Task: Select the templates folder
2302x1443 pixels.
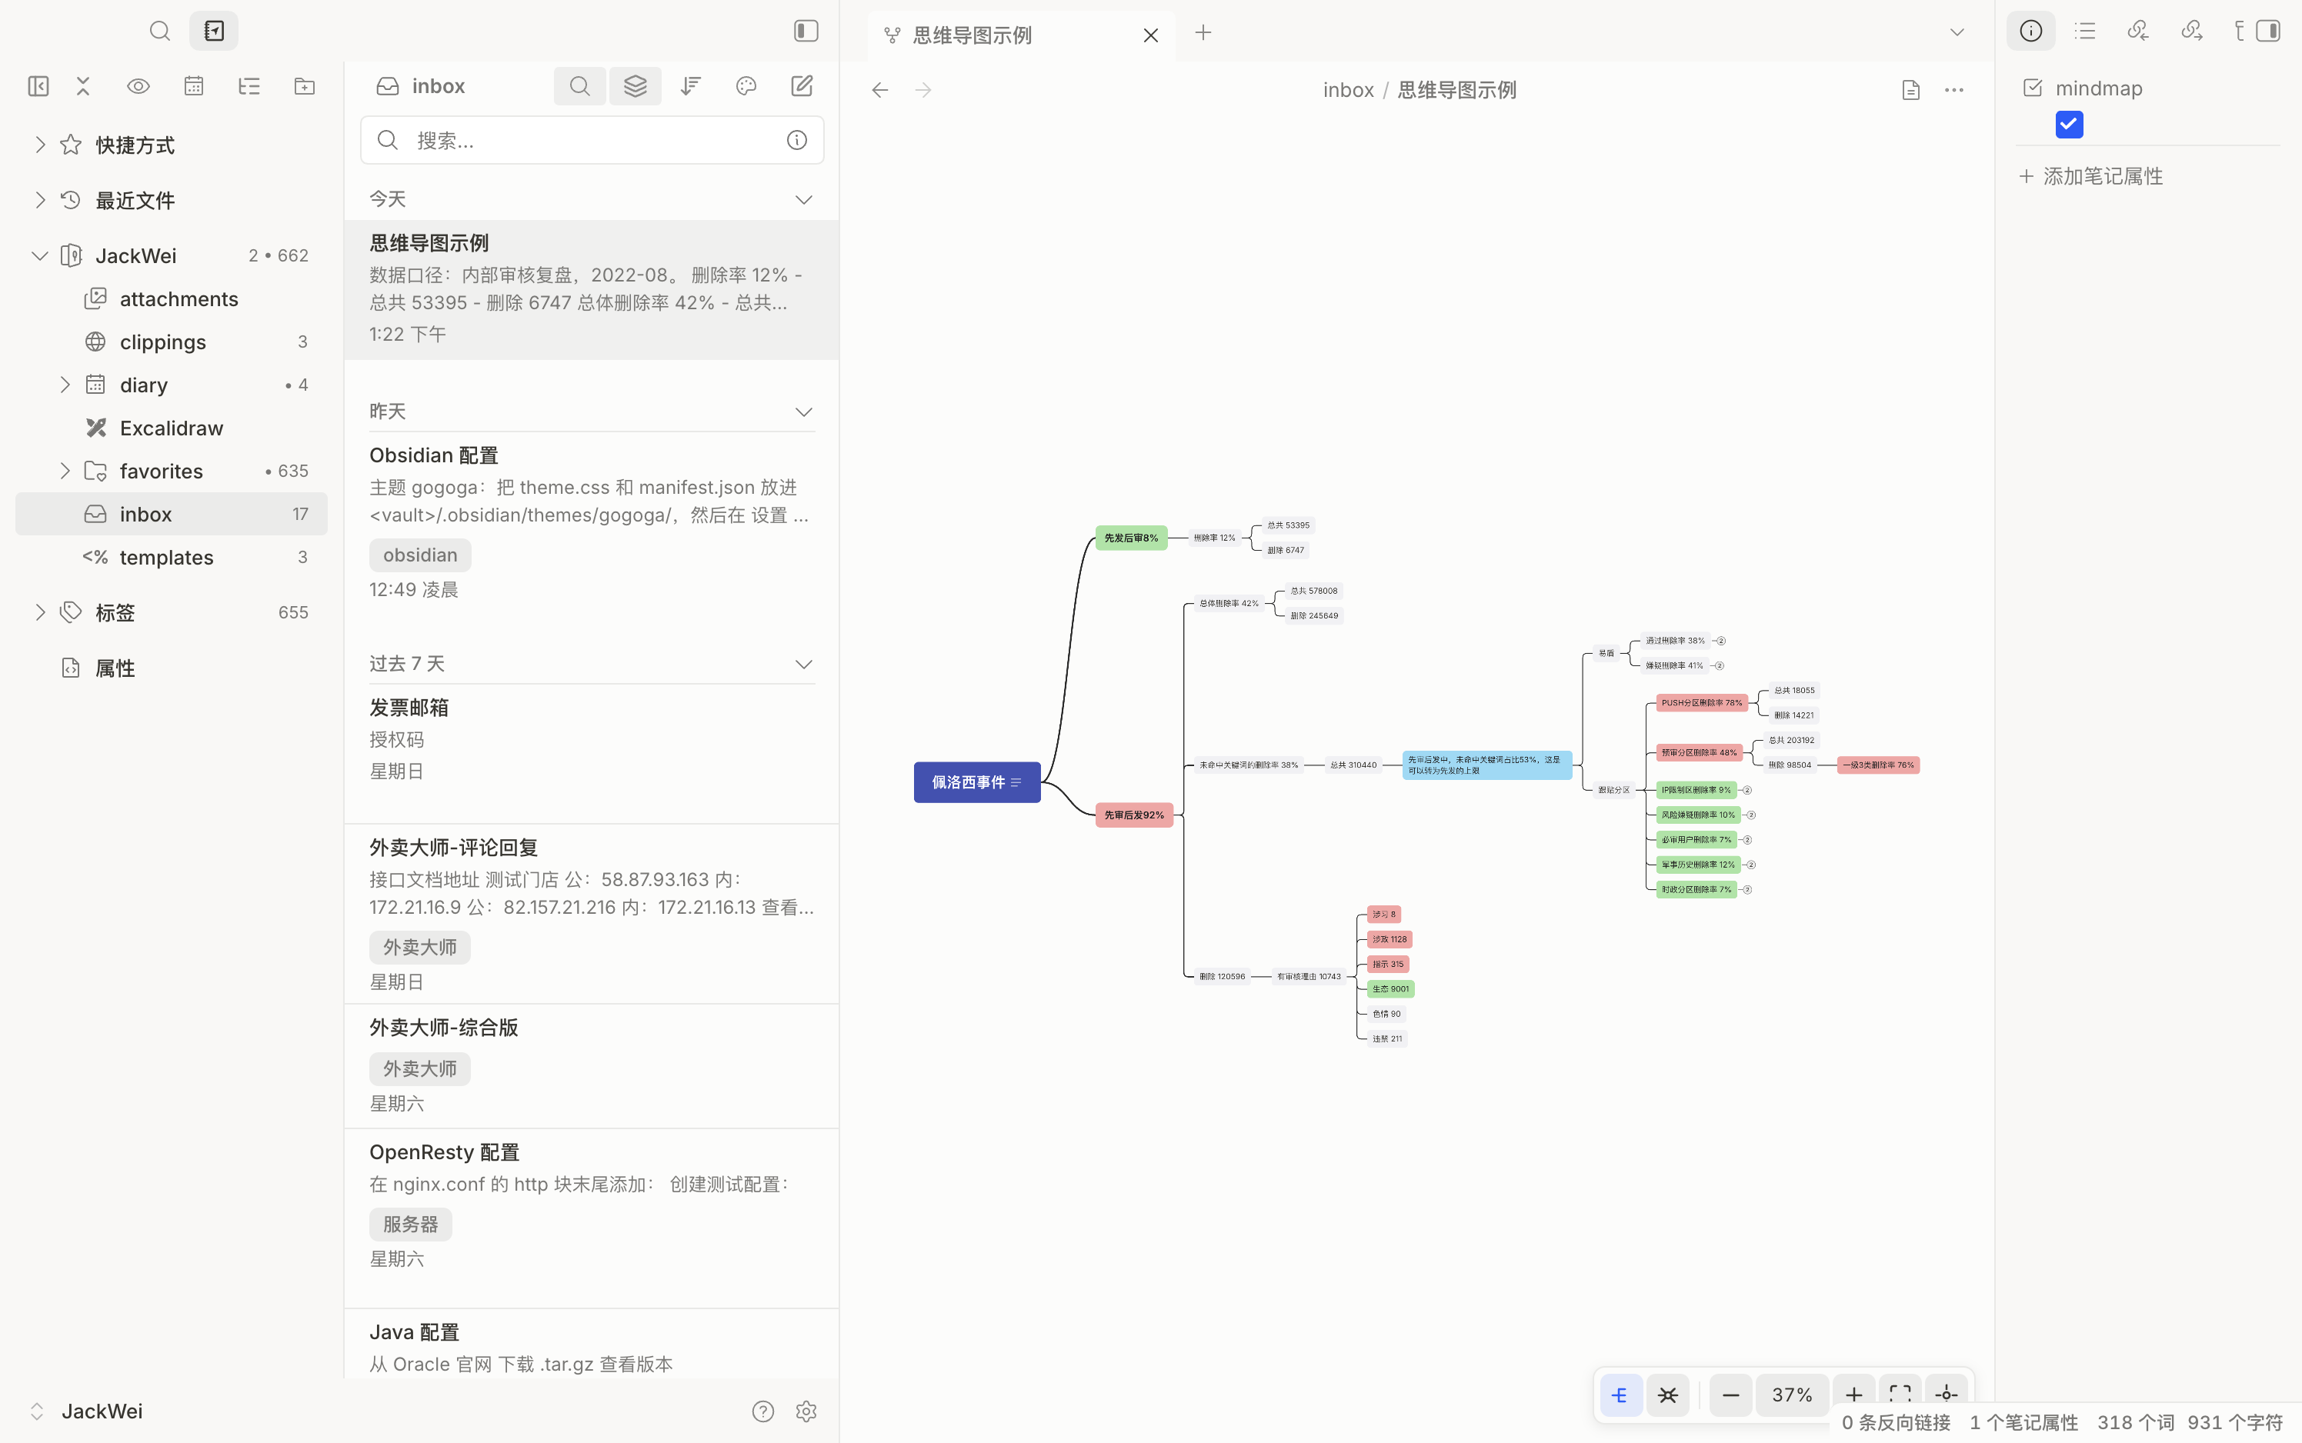Action: [172, 558]
